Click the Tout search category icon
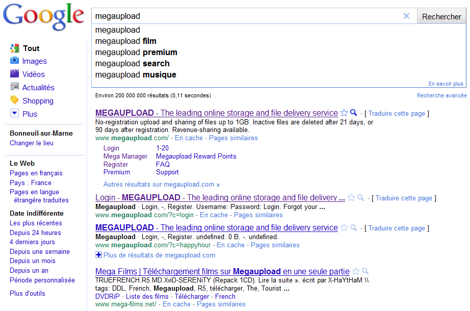This screenshot has height=311, width=470. (14, 48)
